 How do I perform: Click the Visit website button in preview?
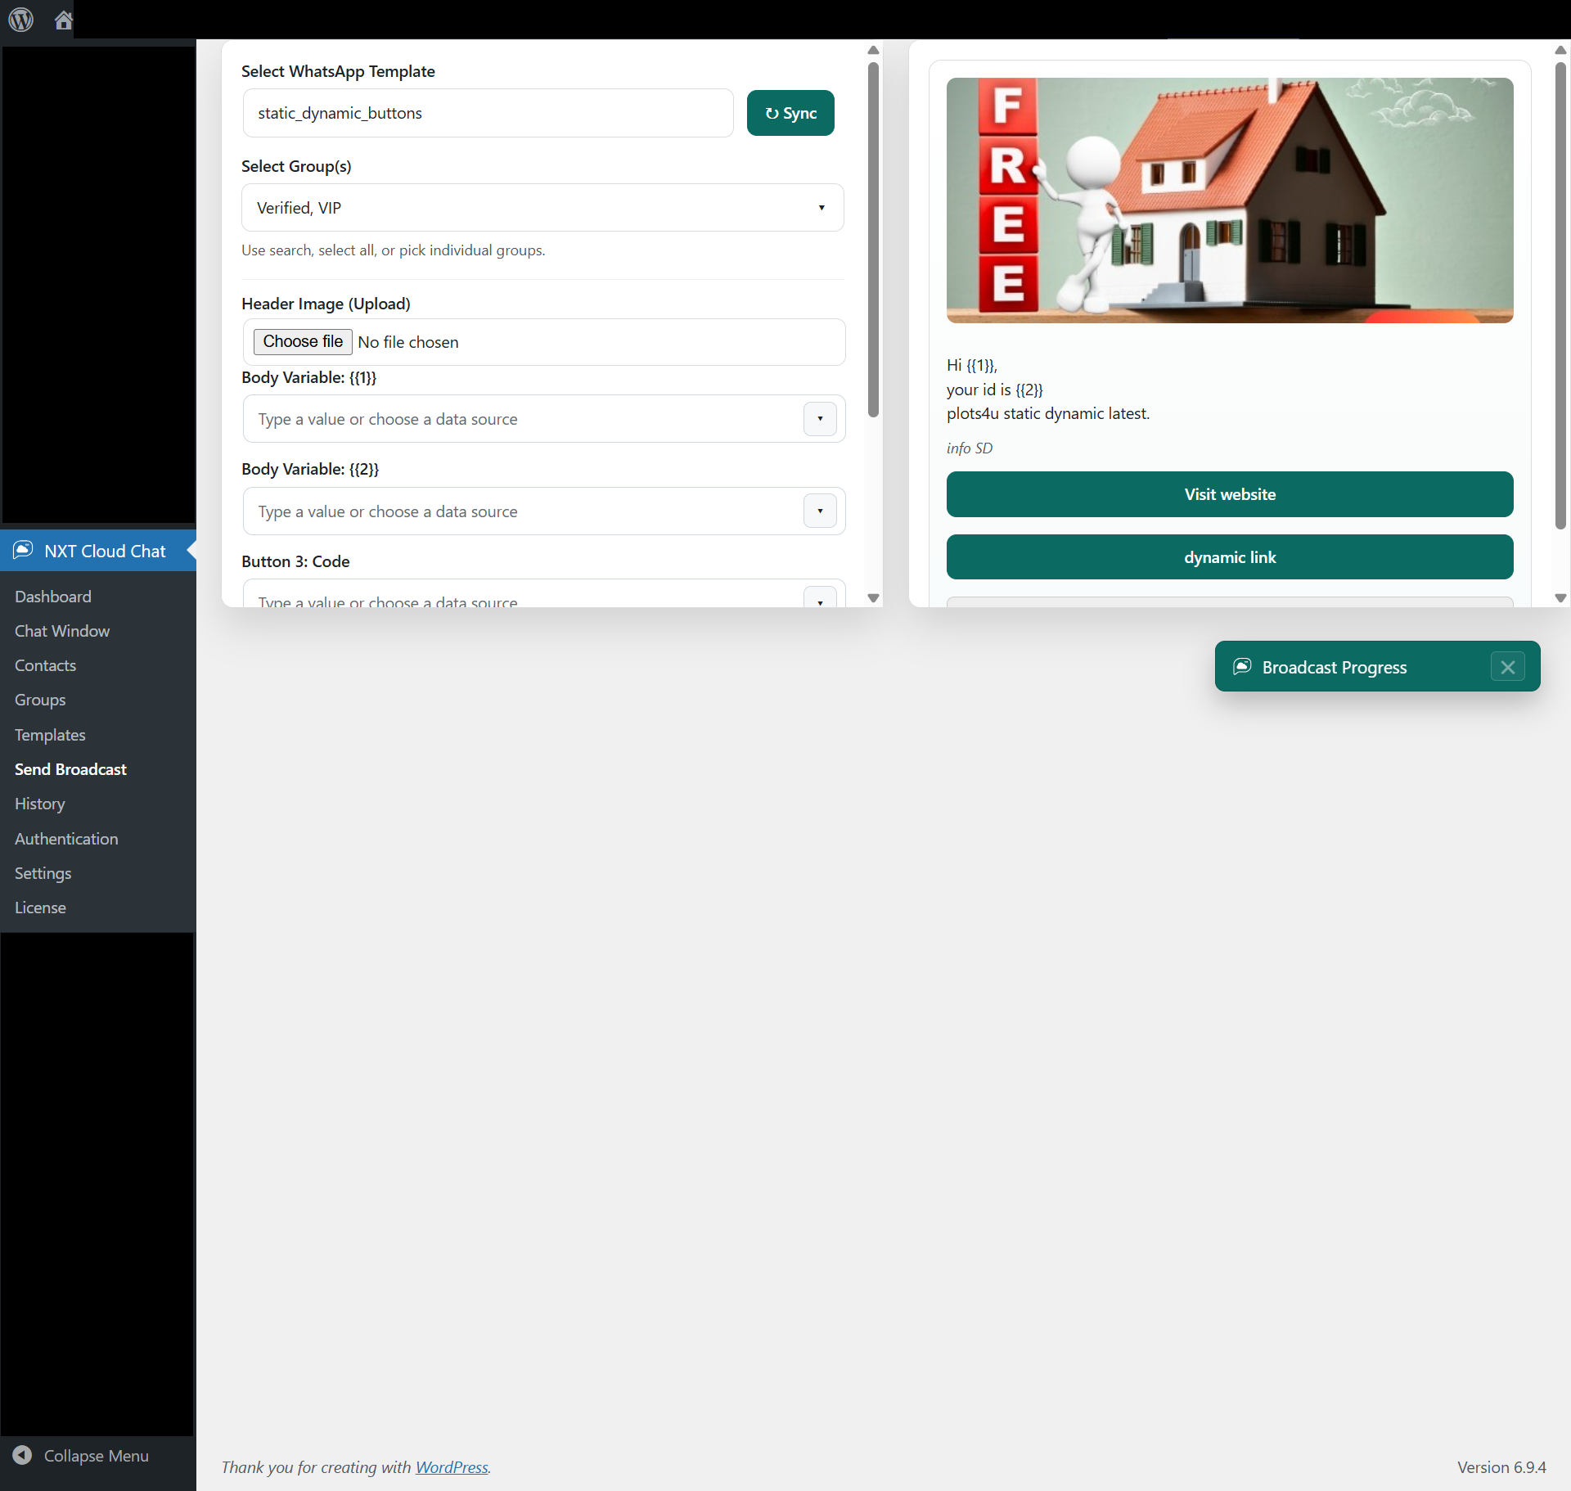click(x=1229, y=494)
